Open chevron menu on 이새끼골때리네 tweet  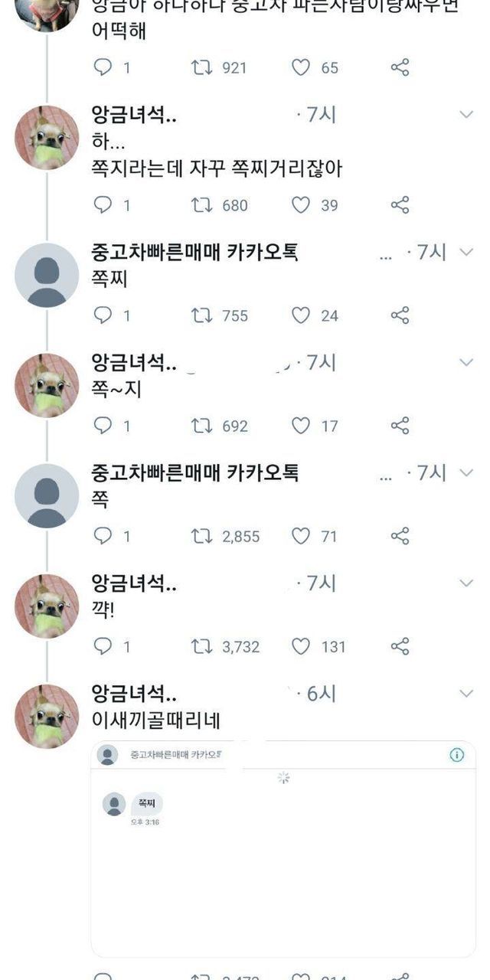[465, 694]
